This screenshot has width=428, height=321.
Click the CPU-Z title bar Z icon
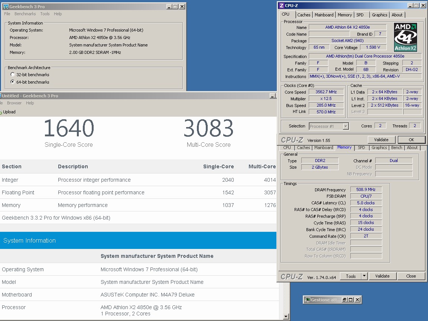coord(281,6)
